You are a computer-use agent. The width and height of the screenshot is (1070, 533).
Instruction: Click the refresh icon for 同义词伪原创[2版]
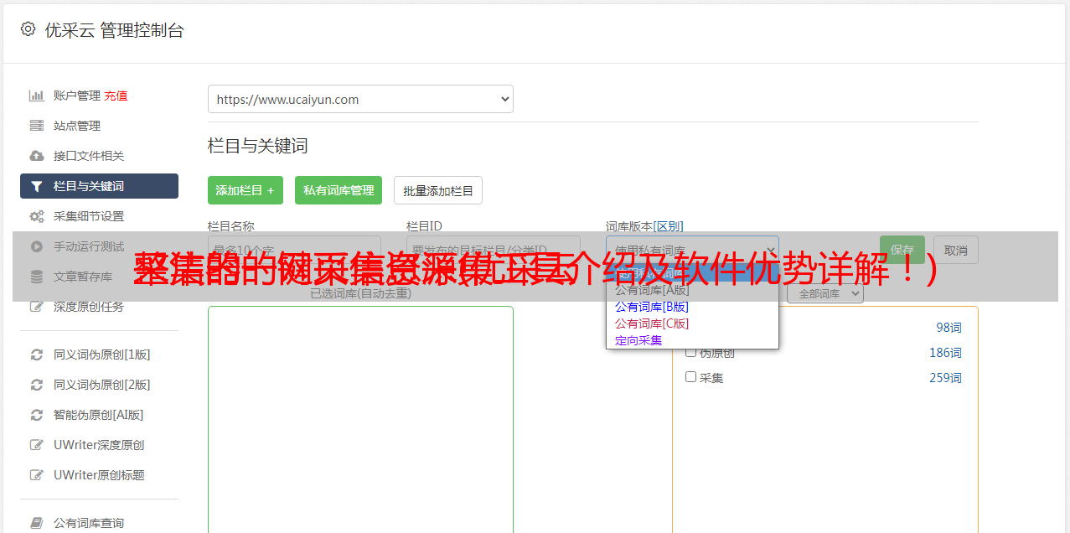click(x=37, y=385)
